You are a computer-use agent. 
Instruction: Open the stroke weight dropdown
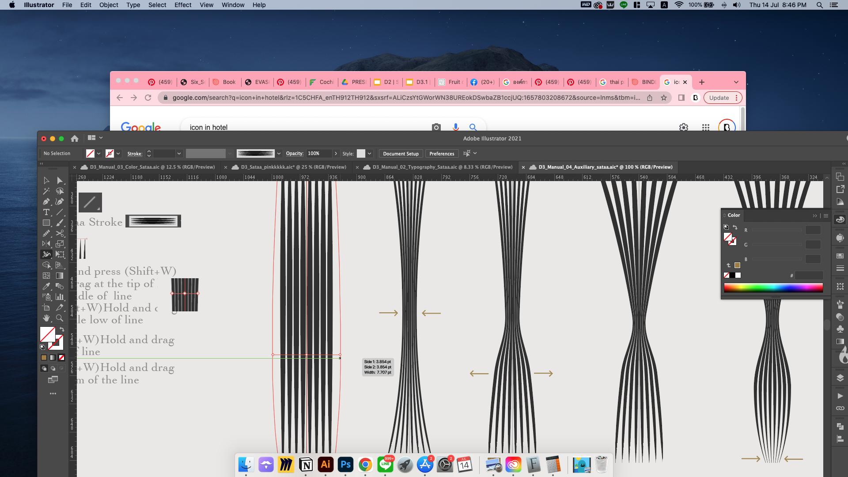[x=179, y=154]
